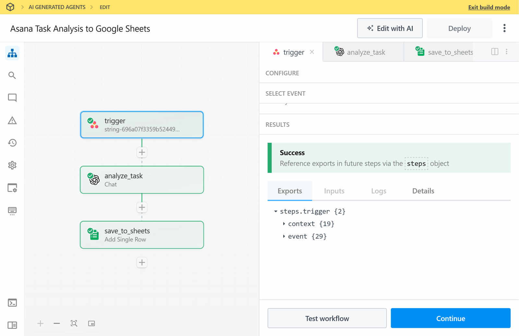
Task: Click the fit-to-view zoom icon on canvas
Action: (x=74, y=323)
